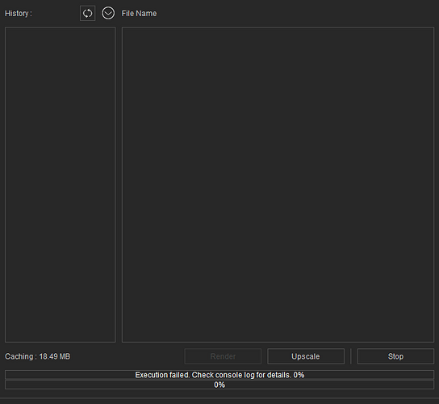Click the Caching 18.49 MB status text

37,356
